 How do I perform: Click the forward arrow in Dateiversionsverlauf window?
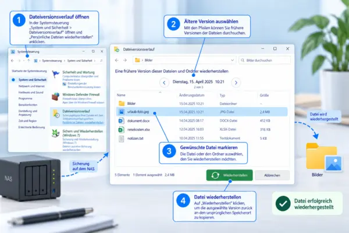(125, 60)
